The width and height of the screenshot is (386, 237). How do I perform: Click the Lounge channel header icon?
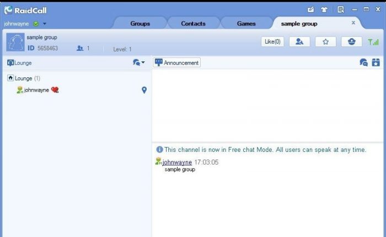(10, 63)
